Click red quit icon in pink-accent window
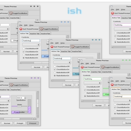This screenshot has height=131, width=131. point(112,13)
